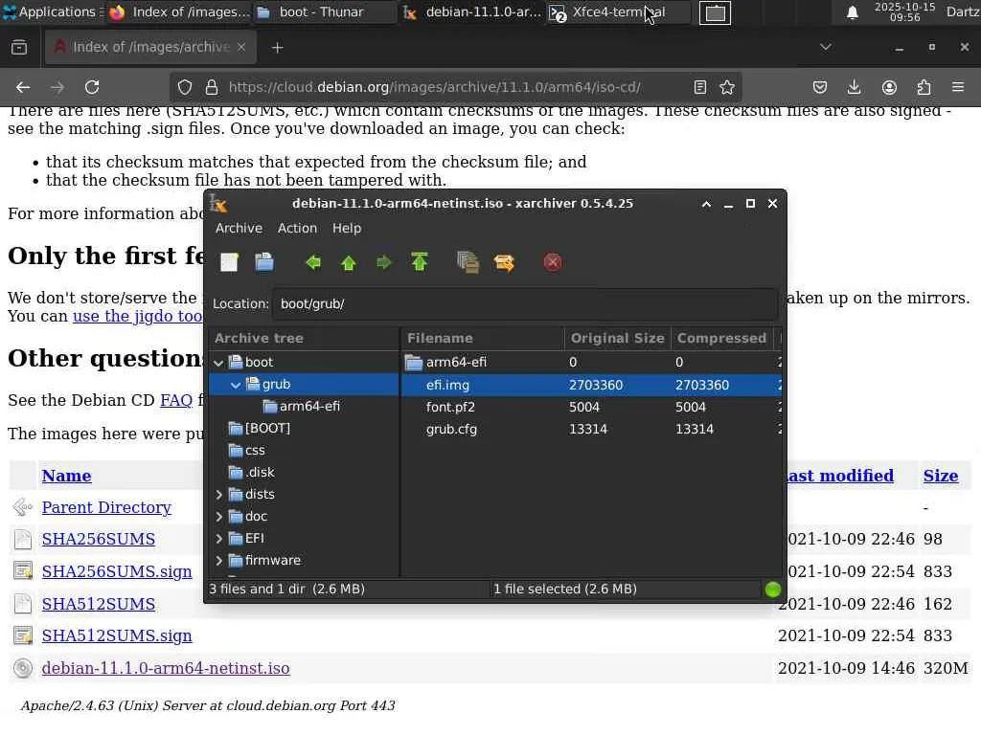
Task: Click the Add files icon in xarchiver toolbar
Action: 468,262
